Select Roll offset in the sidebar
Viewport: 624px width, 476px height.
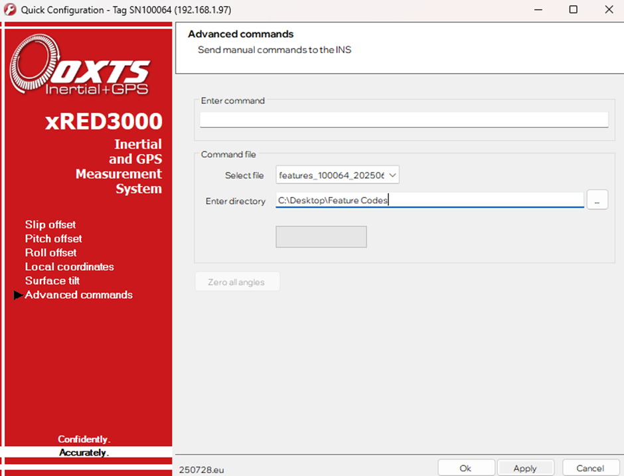click(x=50, y=252)
